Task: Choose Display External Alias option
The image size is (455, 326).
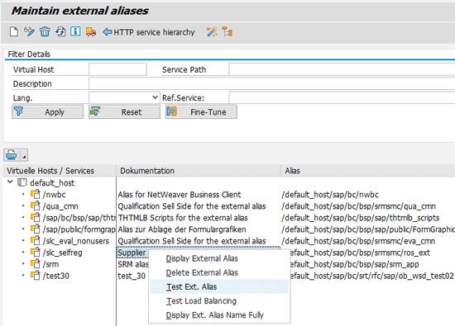Action: pyautogui.click(x=202, y=258)
